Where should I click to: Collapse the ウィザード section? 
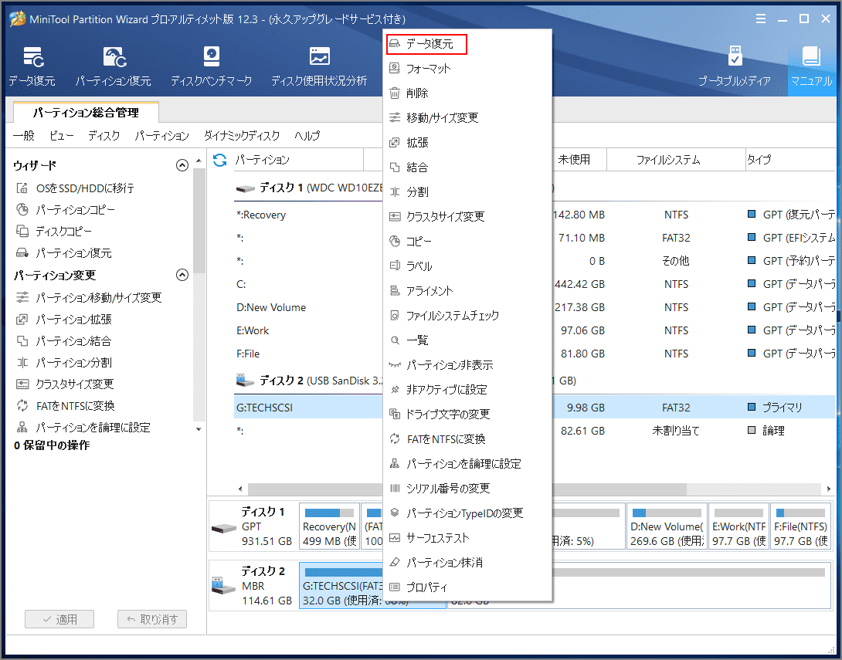click(182, 164)
